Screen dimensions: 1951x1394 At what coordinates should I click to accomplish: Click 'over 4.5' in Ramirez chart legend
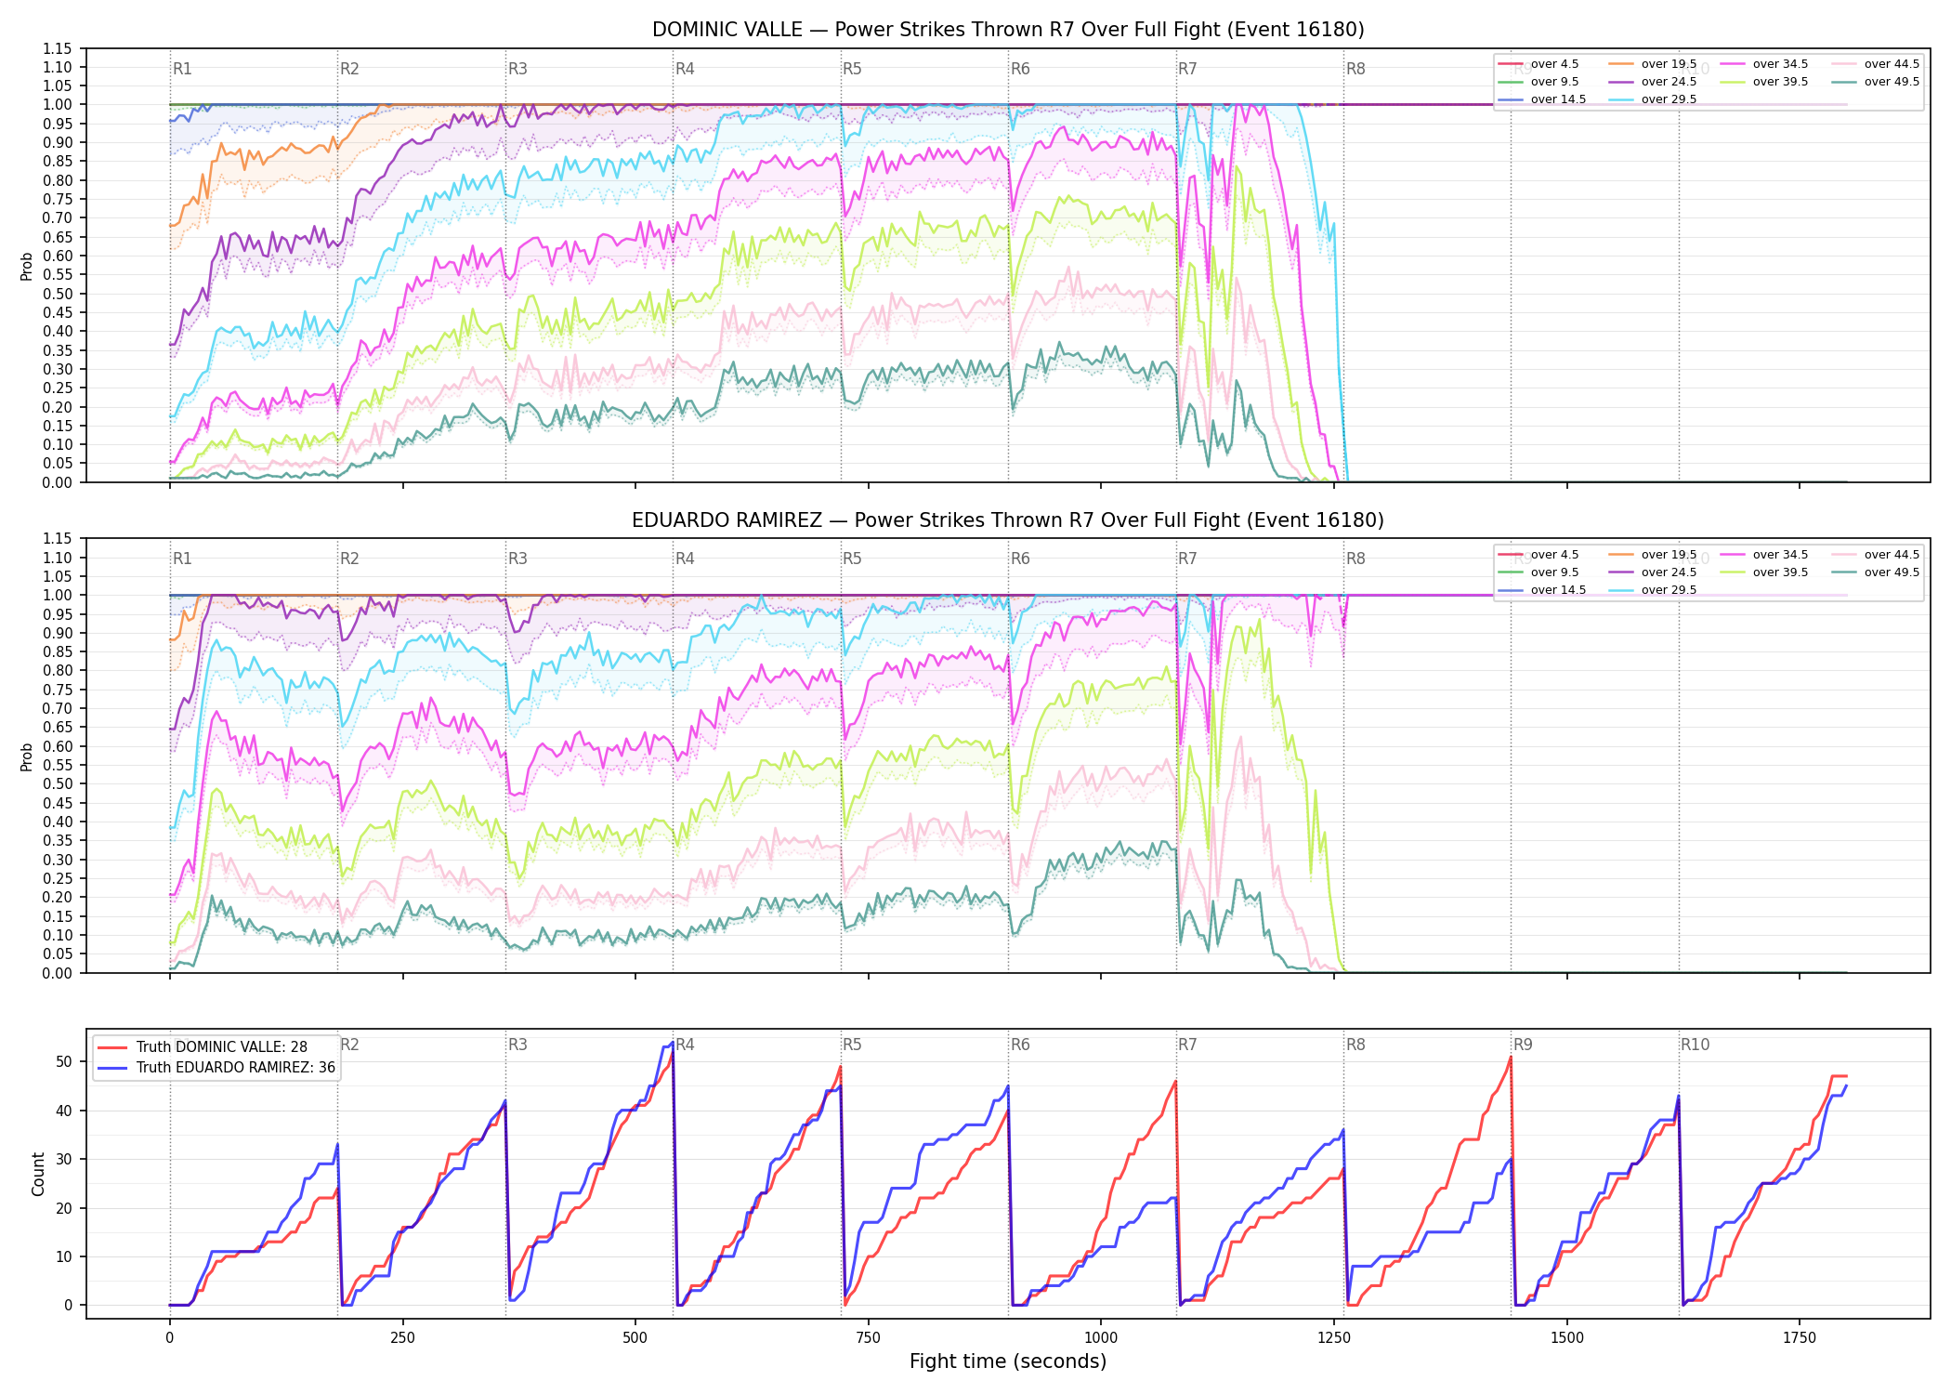1538,555
